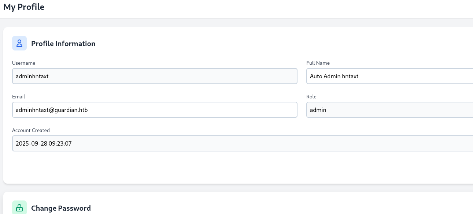Click the Email label above the field
Viewport: 473px width, 214px height.
click(18, 97)
